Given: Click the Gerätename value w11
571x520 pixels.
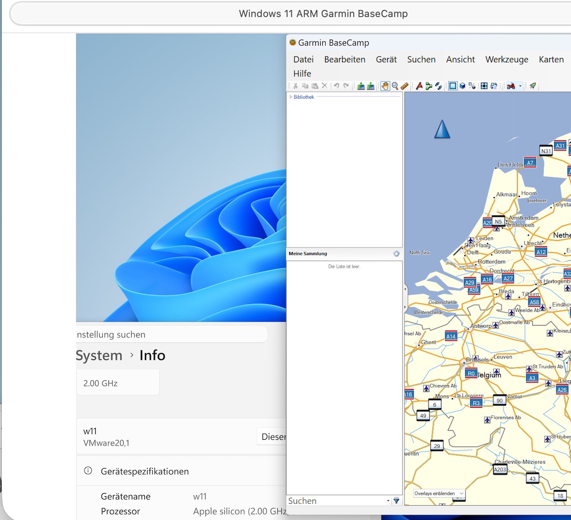Looking at the screenshot, I should tap(200, 496).
